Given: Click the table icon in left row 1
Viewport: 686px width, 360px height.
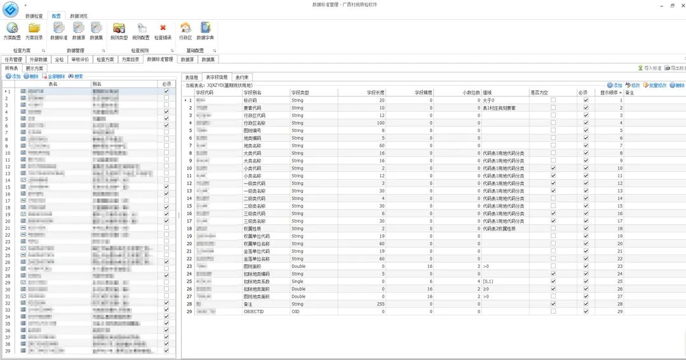Looking at the screenshot, I should tap(24, 91).
